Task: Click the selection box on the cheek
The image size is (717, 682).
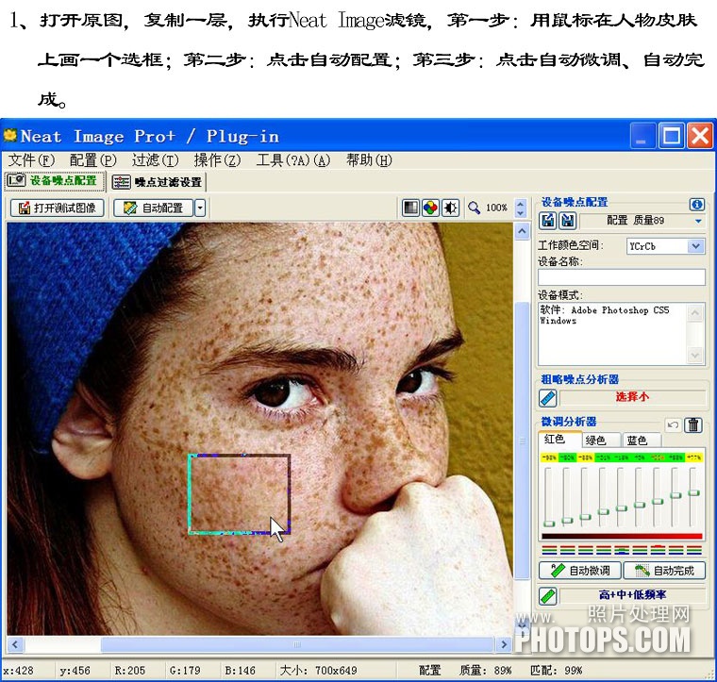Action: click(239, 494)
